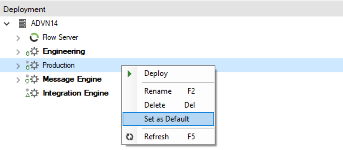343x150 pixels.
Task: Select Set as Default menu entry
Action: click(168, 119)
